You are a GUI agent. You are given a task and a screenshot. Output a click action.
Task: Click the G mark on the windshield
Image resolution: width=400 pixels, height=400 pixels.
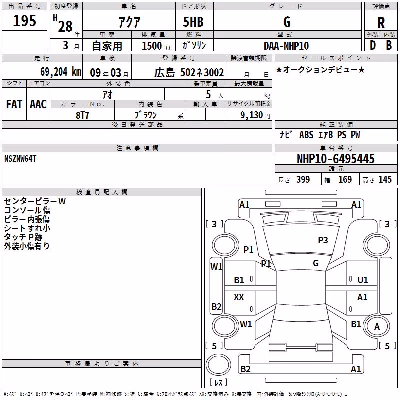(316, 263)
